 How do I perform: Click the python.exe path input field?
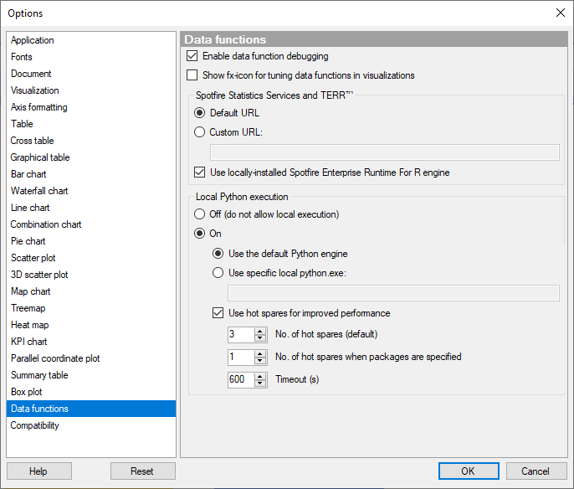pyautogui.click(x=393, y=293)
